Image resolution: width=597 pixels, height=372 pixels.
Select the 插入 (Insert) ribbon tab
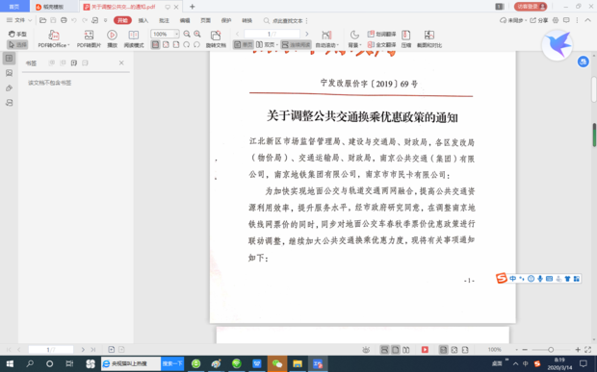click(143, 20)
